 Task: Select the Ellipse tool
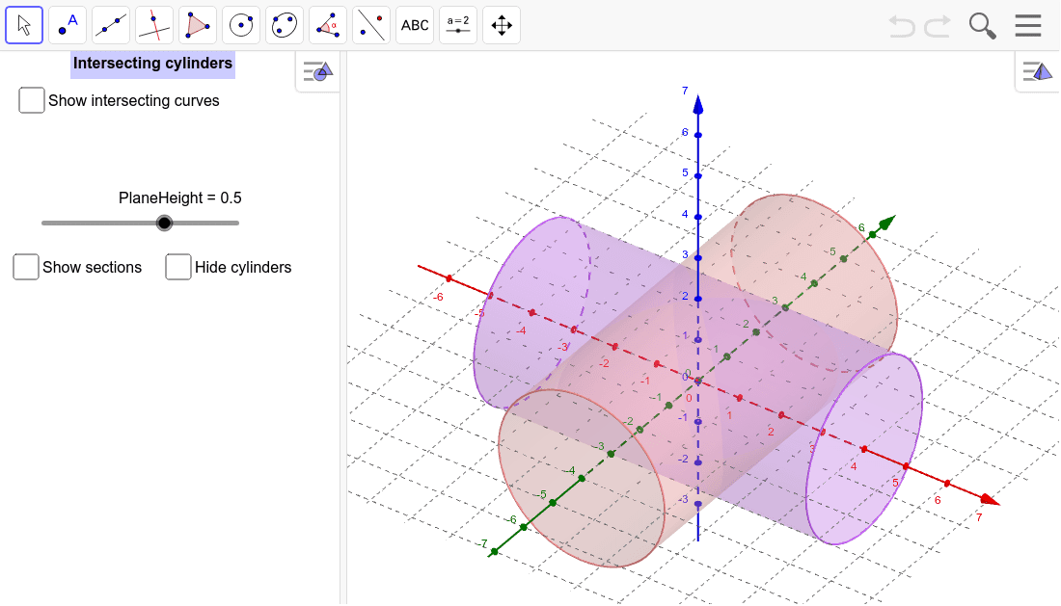pyautogui.click(x=285, y=26)
